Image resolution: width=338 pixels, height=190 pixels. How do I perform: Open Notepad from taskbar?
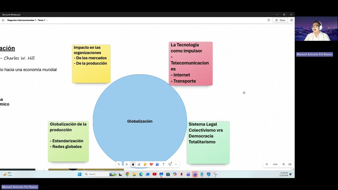pyautogui.click(x=202, y=174)
